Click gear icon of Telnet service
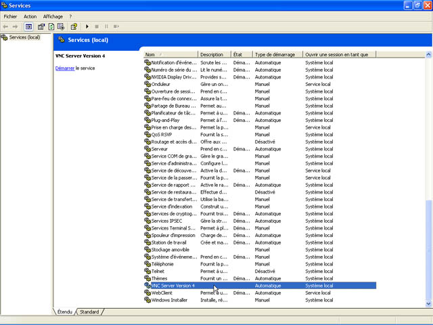 pyautogui.click(x=147, y=271)
